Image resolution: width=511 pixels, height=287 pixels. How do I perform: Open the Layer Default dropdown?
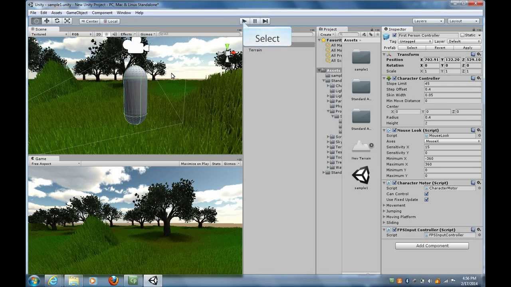[464, 41]
